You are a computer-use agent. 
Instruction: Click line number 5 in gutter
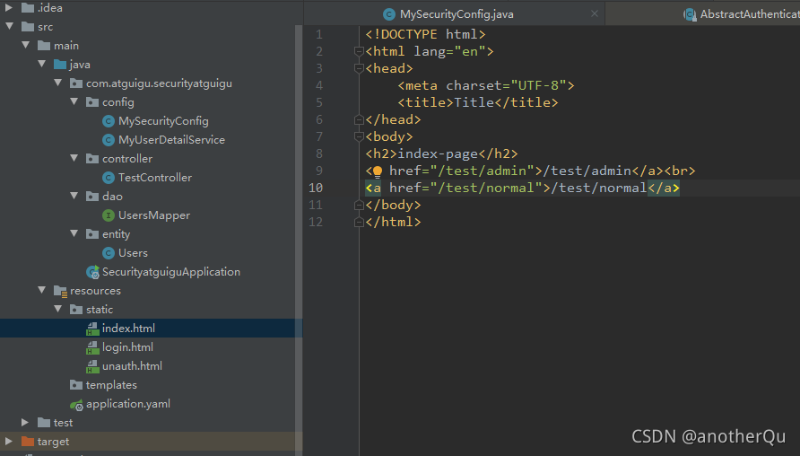tap(319, 102)
